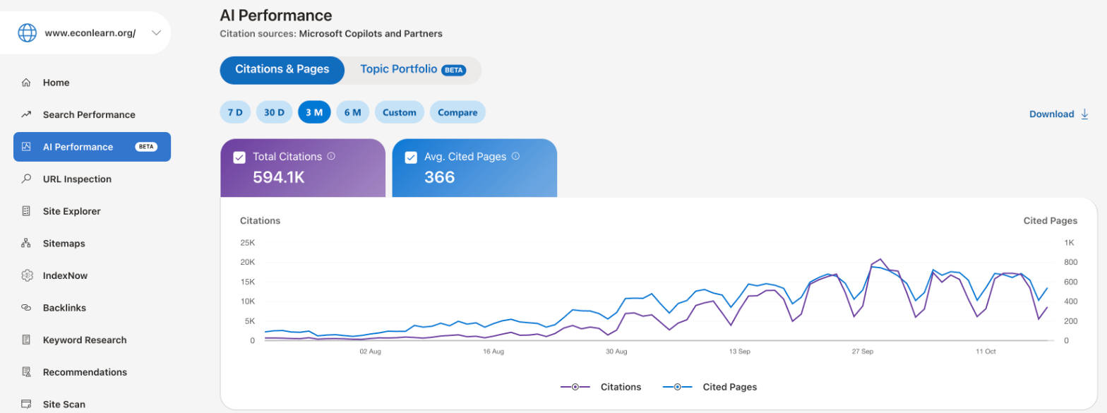
Task: Click the www.econlearn.org/ site name
Action: 90,32
